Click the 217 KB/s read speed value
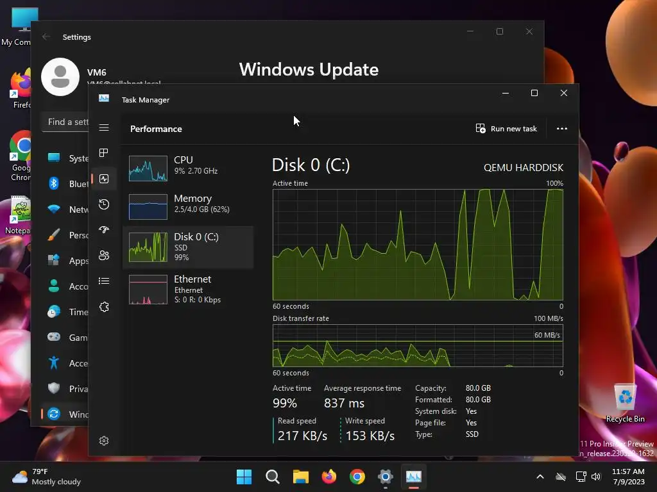The image size is (657, 492). coord(303,436)
